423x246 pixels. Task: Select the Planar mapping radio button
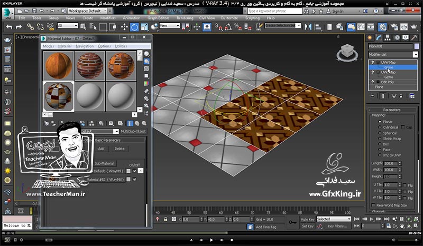coord(380,122)
